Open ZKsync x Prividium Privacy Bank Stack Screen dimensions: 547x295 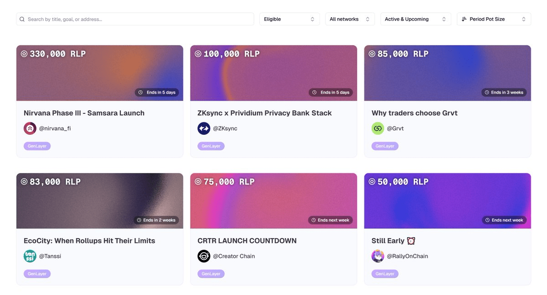click(x=264, y=113)
